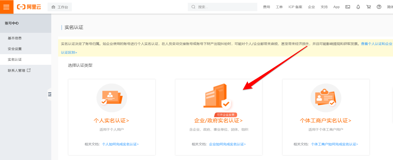Image resolution: width=393 pixels, height=160 pixels.
Task: Click the enterprise building certification icon
Action: pos(216,97)
